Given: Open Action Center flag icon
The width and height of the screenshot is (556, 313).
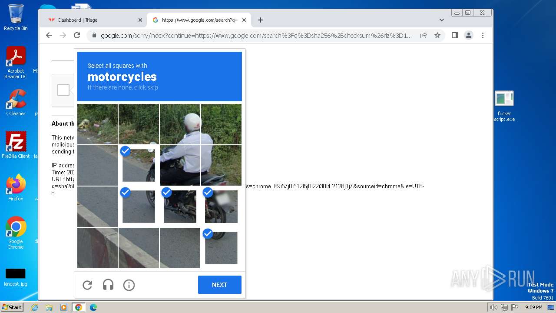Looking at the screenshot, I should (x=515, y=307).
